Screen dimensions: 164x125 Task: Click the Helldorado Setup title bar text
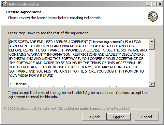pyautogui.click(x=23, y=4)
